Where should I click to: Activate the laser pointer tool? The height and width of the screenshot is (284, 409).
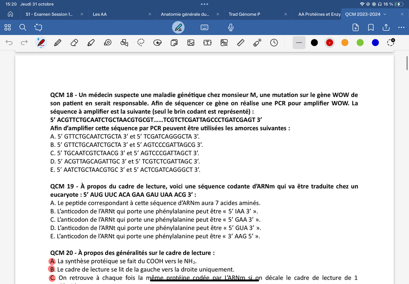pos(257,43)
